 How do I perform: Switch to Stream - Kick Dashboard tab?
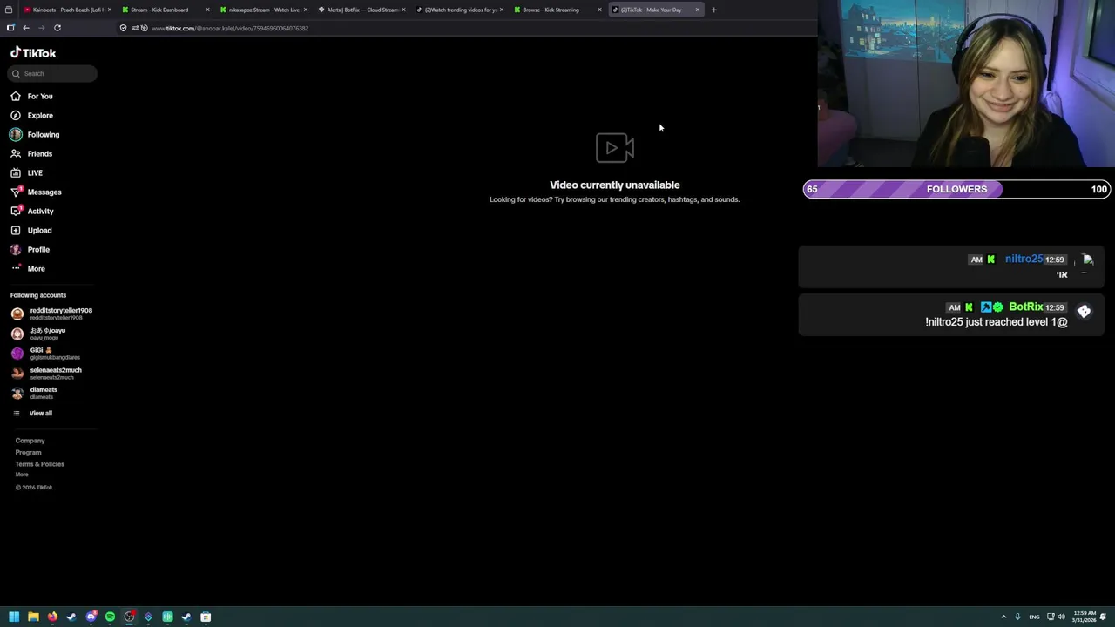coord(164,10)
